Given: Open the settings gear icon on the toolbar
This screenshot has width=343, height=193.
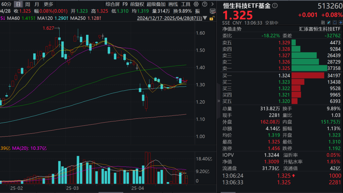Looking at the screenshot, I should pos(197,4).
